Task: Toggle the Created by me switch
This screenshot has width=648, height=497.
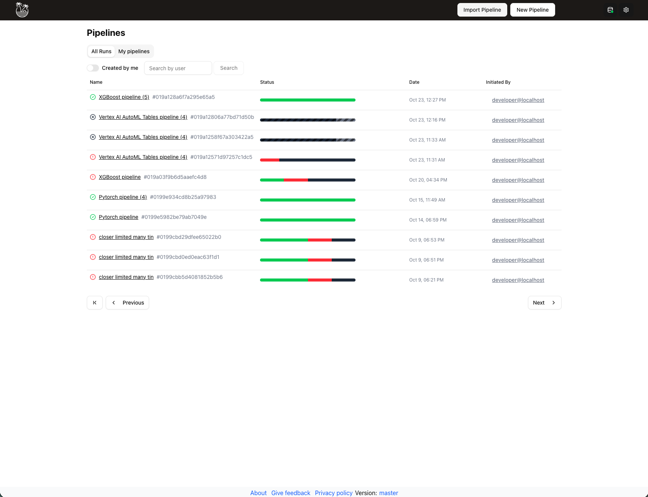Action: [x=93, y=68]
